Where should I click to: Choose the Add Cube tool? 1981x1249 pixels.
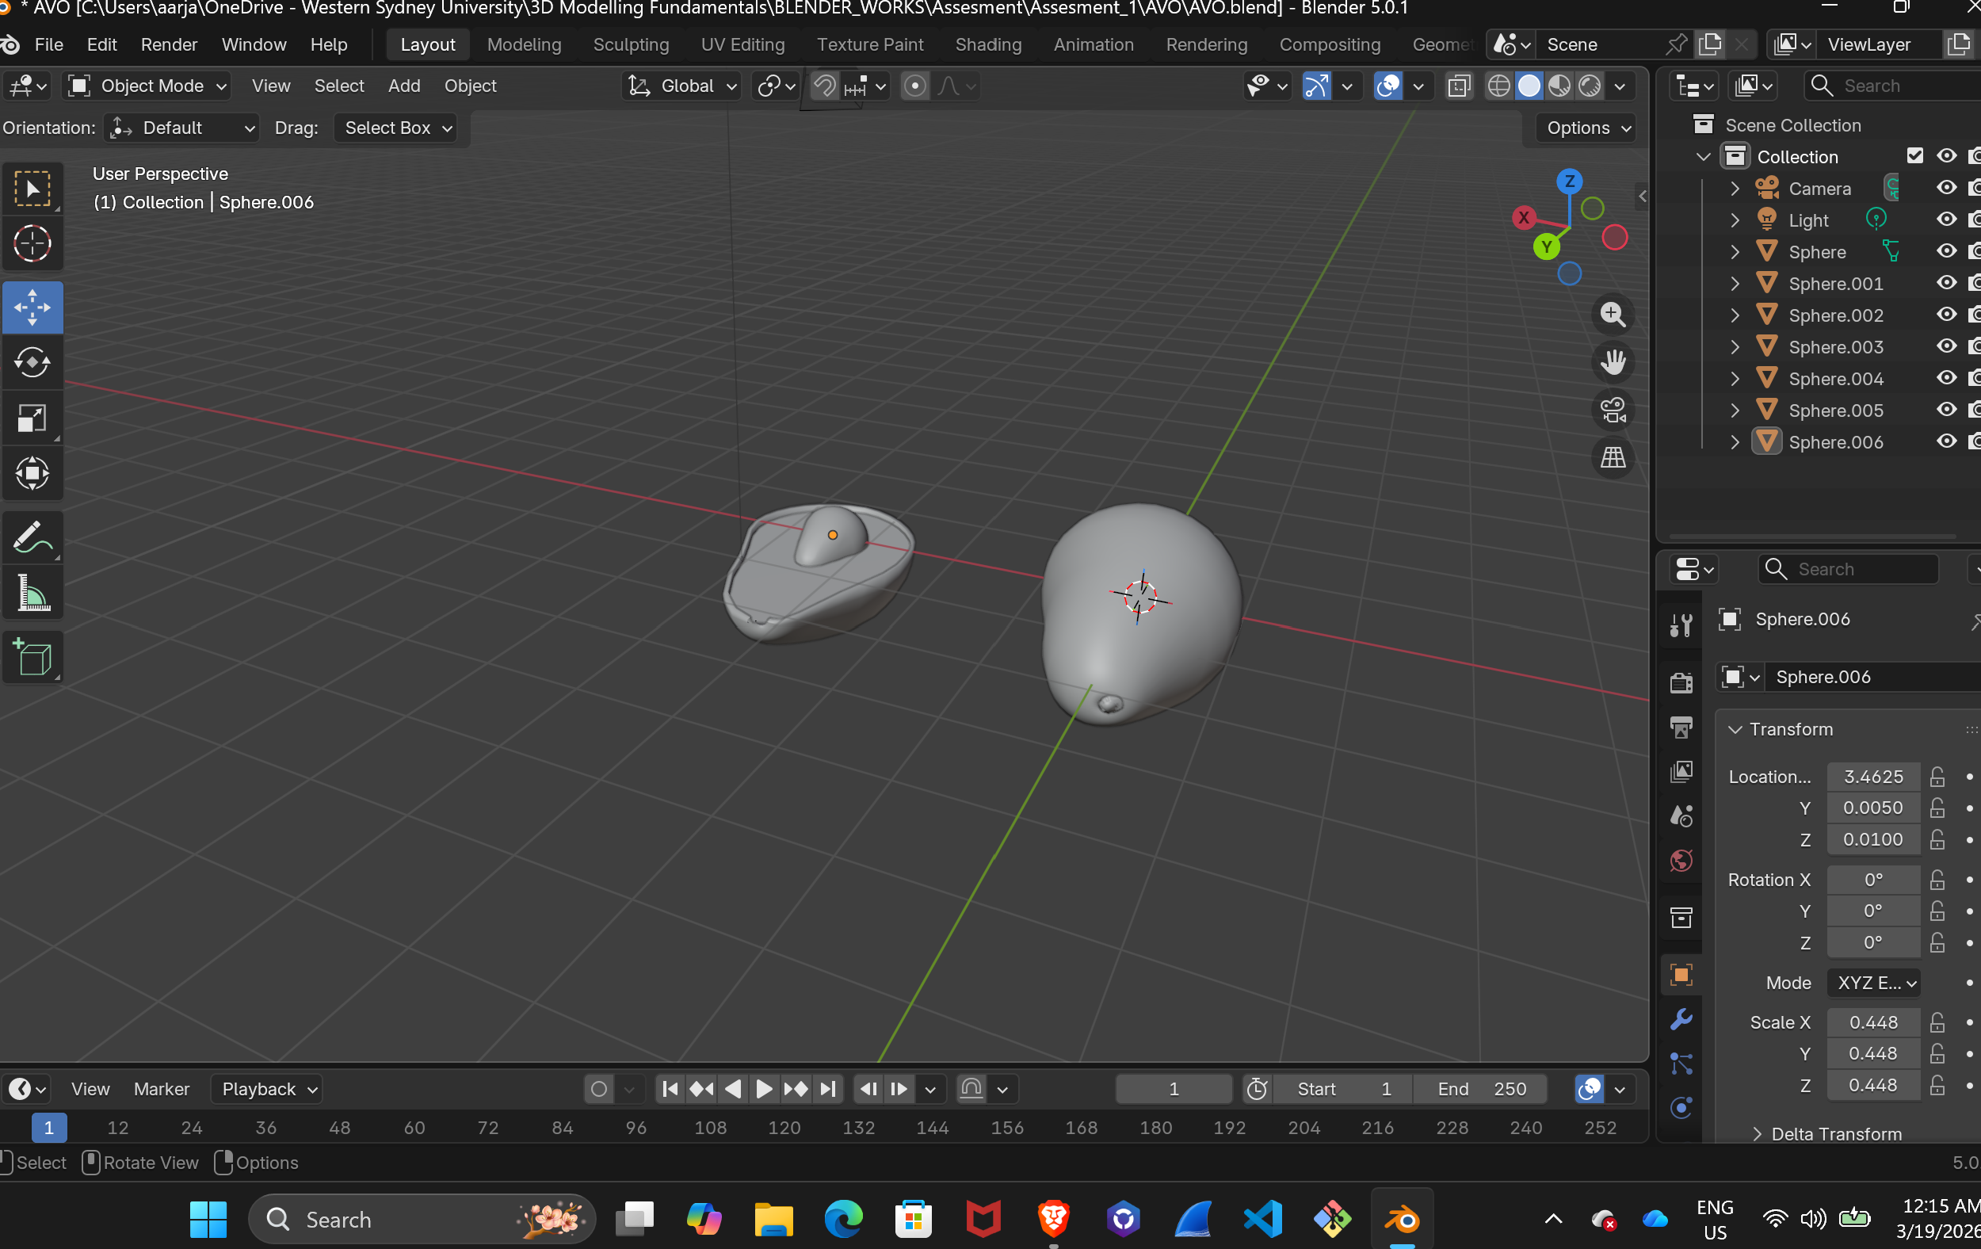tap(32, 658)
